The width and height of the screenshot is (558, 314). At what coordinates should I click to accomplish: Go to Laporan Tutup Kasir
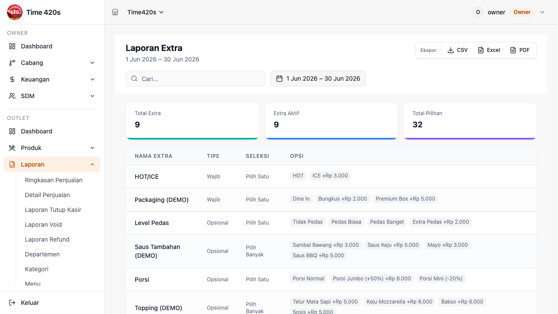click(x=53, y=210)
